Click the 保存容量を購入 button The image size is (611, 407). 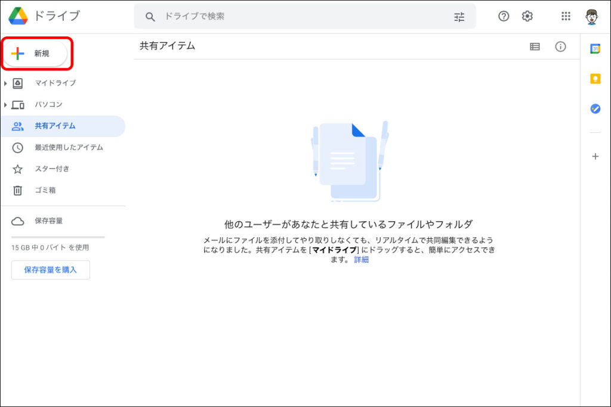pyautogui.click(x=51, y=270)
